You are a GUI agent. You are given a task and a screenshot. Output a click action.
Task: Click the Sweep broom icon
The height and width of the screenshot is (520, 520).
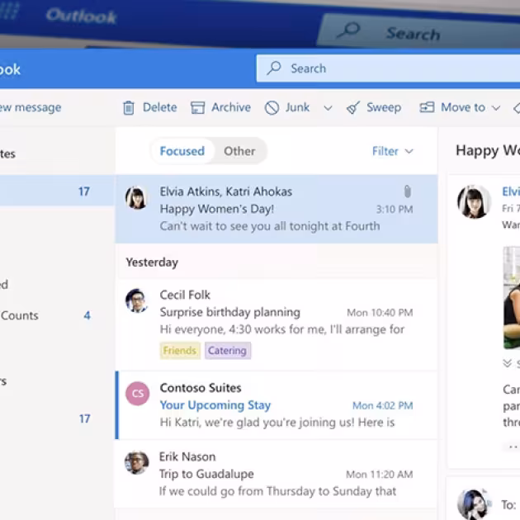coord(353,108)
